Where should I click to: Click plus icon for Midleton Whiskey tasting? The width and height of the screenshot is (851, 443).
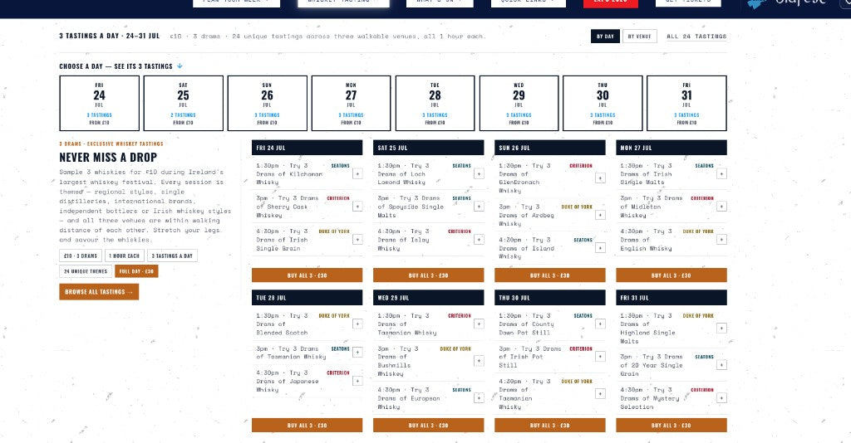(722, 207)
